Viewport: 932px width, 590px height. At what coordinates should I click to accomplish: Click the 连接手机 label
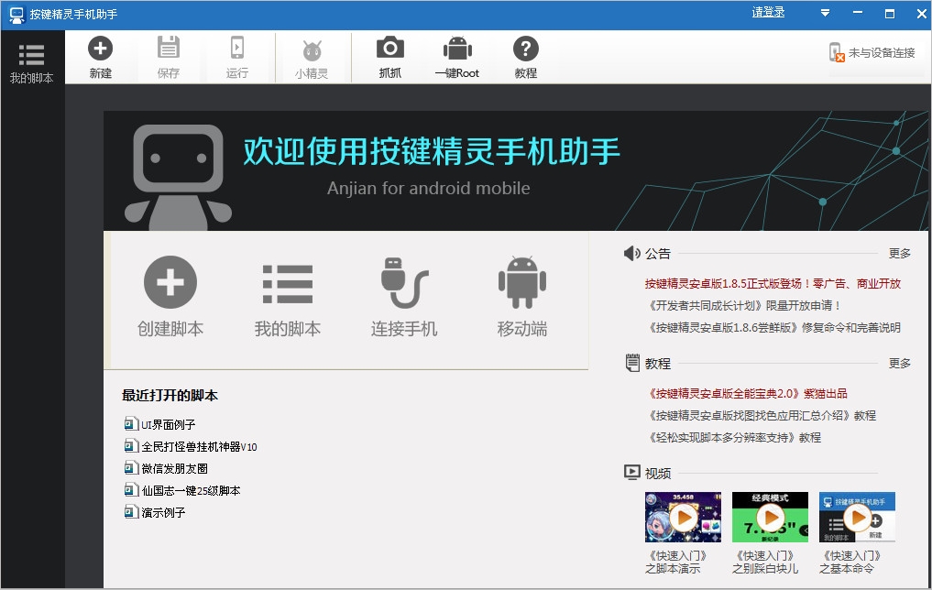pos(404,329)
